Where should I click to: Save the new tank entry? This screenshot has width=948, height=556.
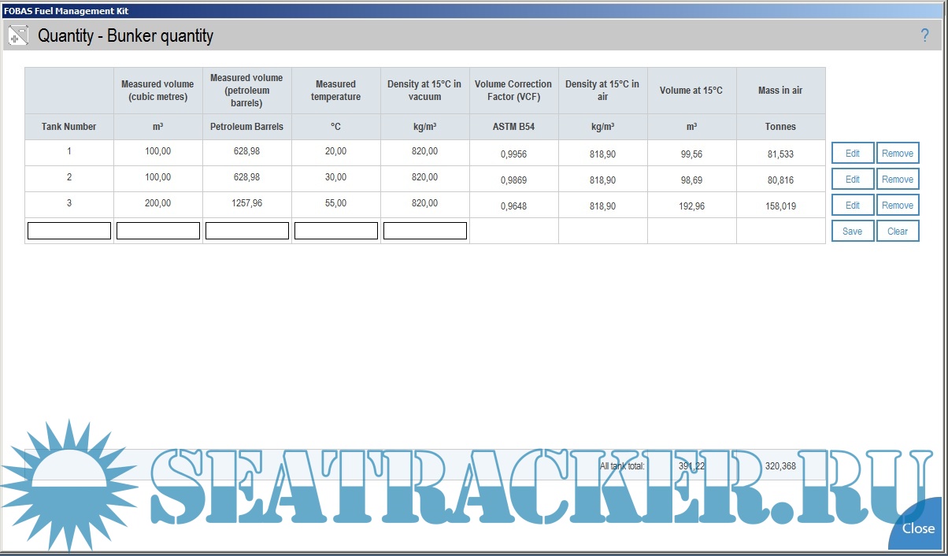pos(852,232)
